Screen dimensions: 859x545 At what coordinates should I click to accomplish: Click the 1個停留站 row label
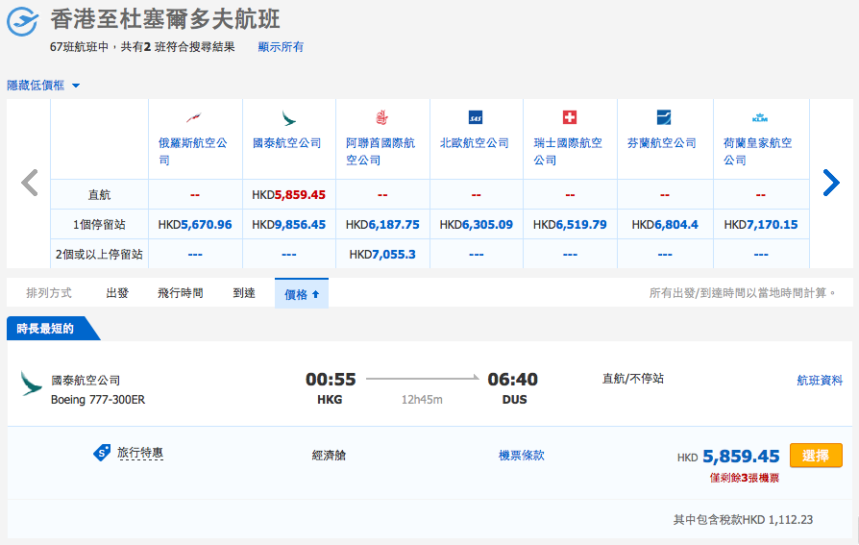(99, 224)
